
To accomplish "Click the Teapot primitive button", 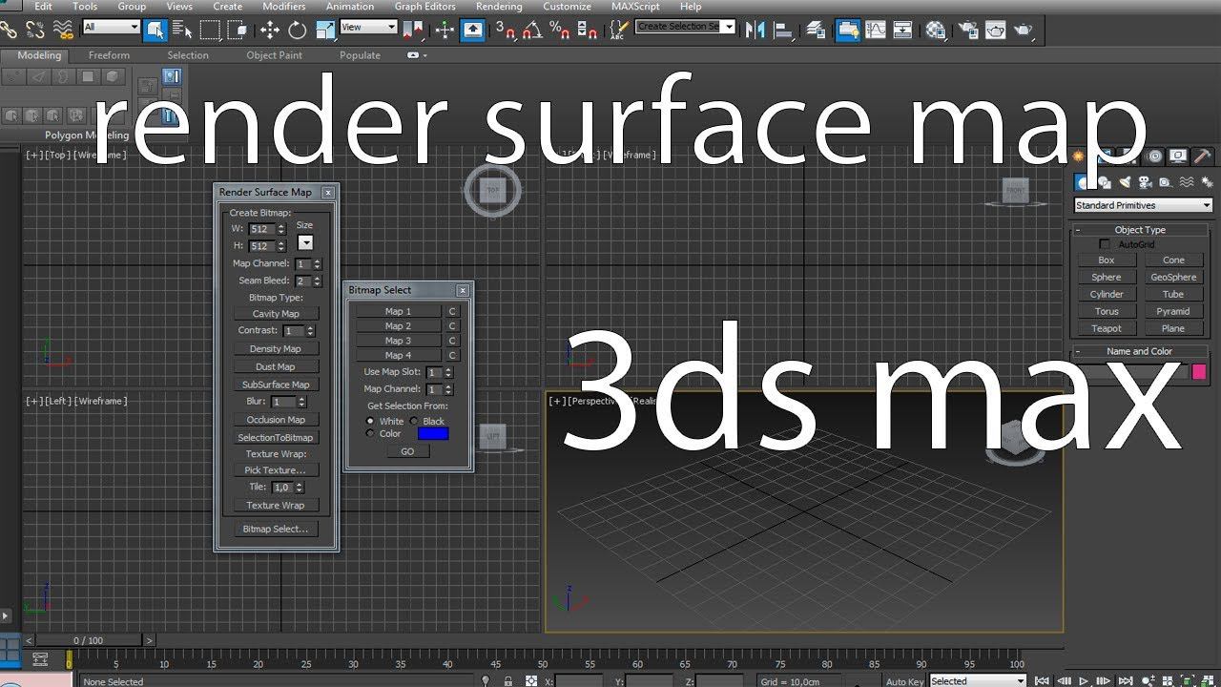I will pos(1107,328).
